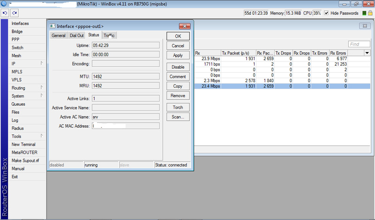Expand the IP submenu
This screenshot has width=375, height=220.
click(x=42, y=63)
